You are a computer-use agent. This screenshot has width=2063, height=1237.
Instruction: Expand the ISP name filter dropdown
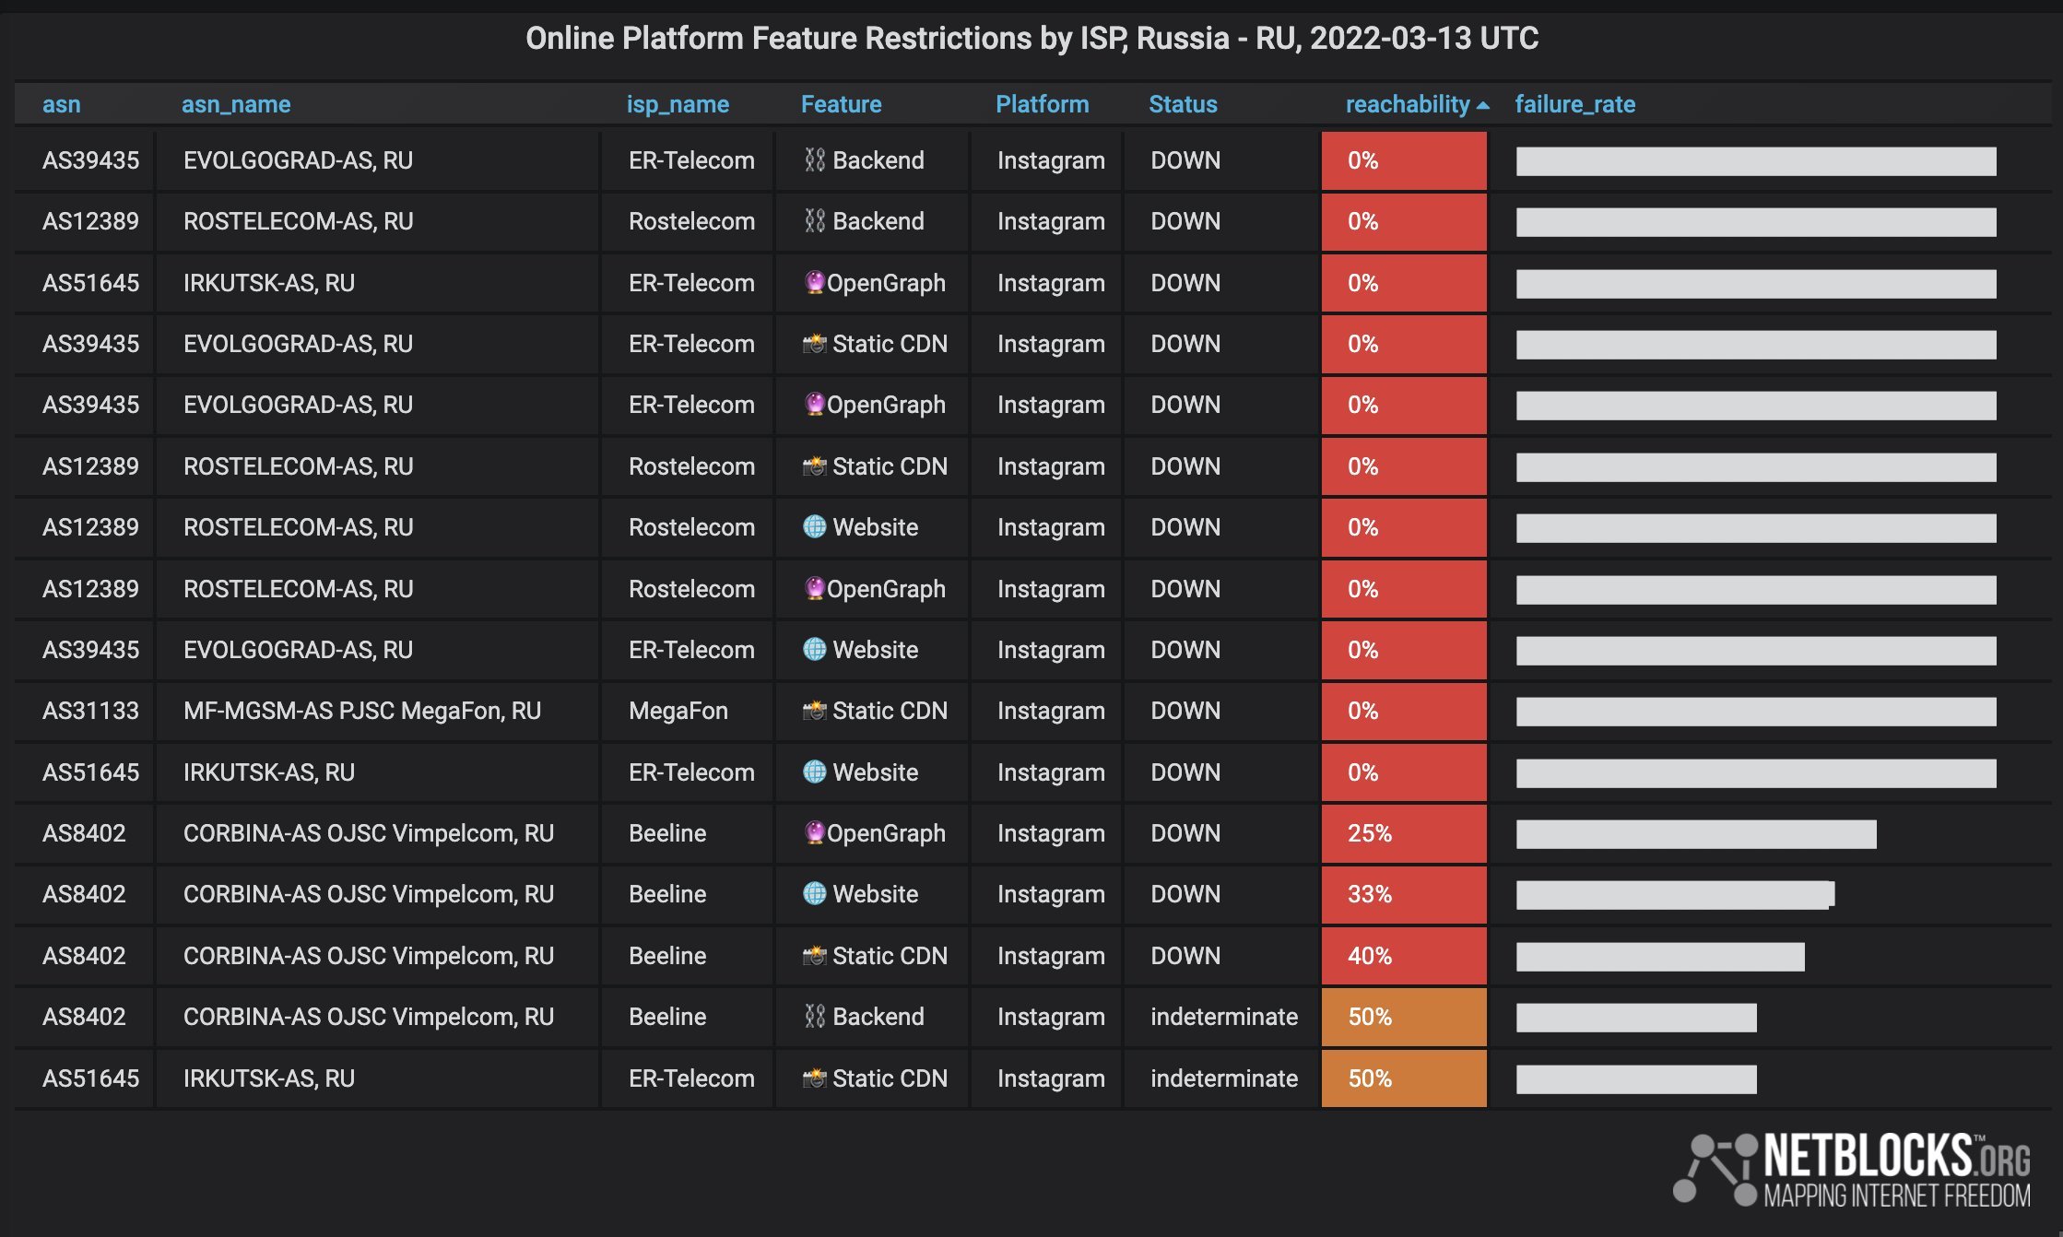tap(676, 103)
